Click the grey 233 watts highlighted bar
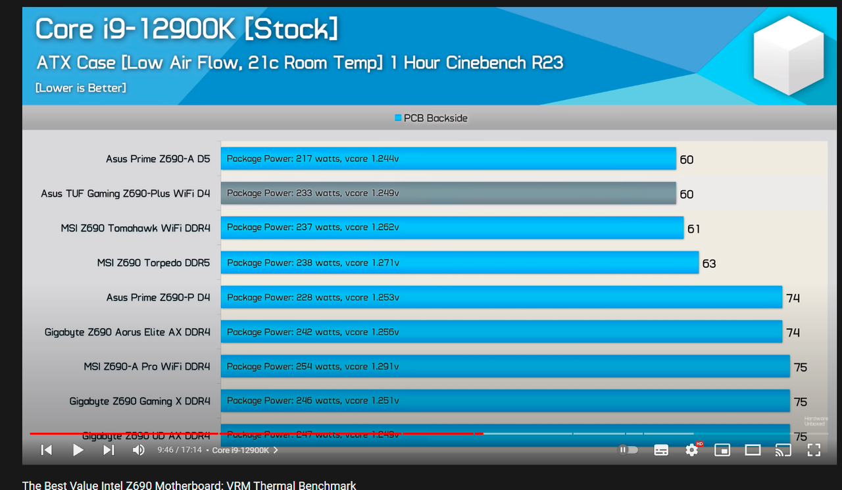Image resolution: width=842 pixels, height=490 pixels. click(448, 193)
